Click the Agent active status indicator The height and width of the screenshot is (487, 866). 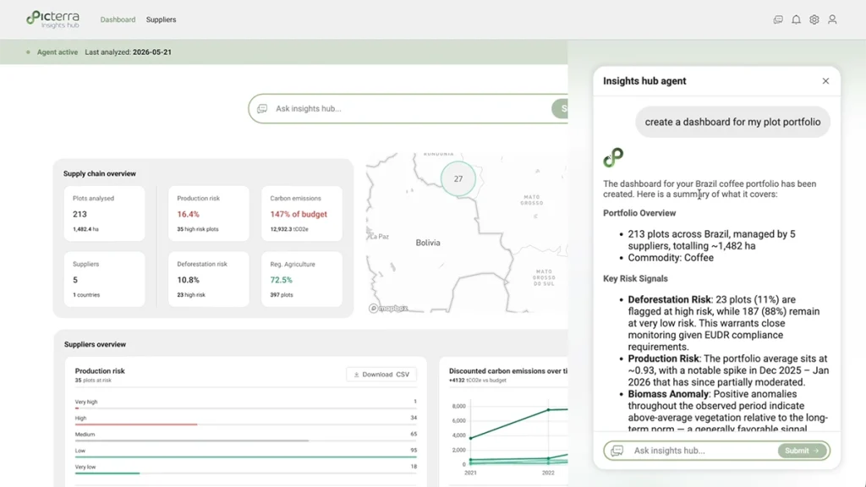click(52, 52)
